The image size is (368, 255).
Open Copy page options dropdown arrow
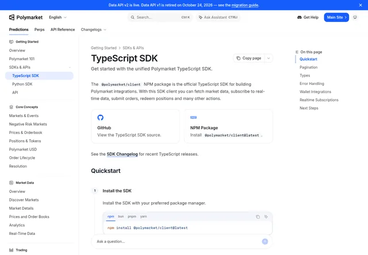pyautogui.click(x=269, y=58)
